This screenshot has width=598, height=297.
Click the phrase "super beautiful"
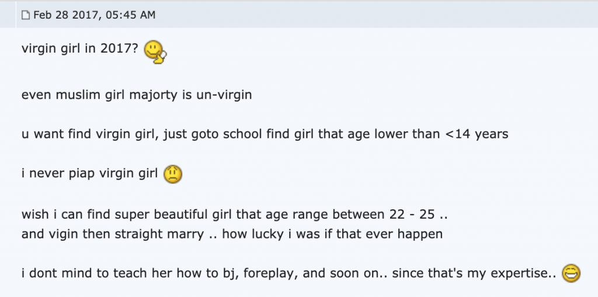tap(137, 214)
